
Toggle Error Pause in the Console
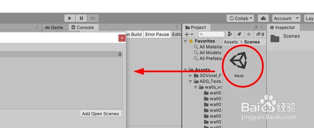(x=157, y=34)
